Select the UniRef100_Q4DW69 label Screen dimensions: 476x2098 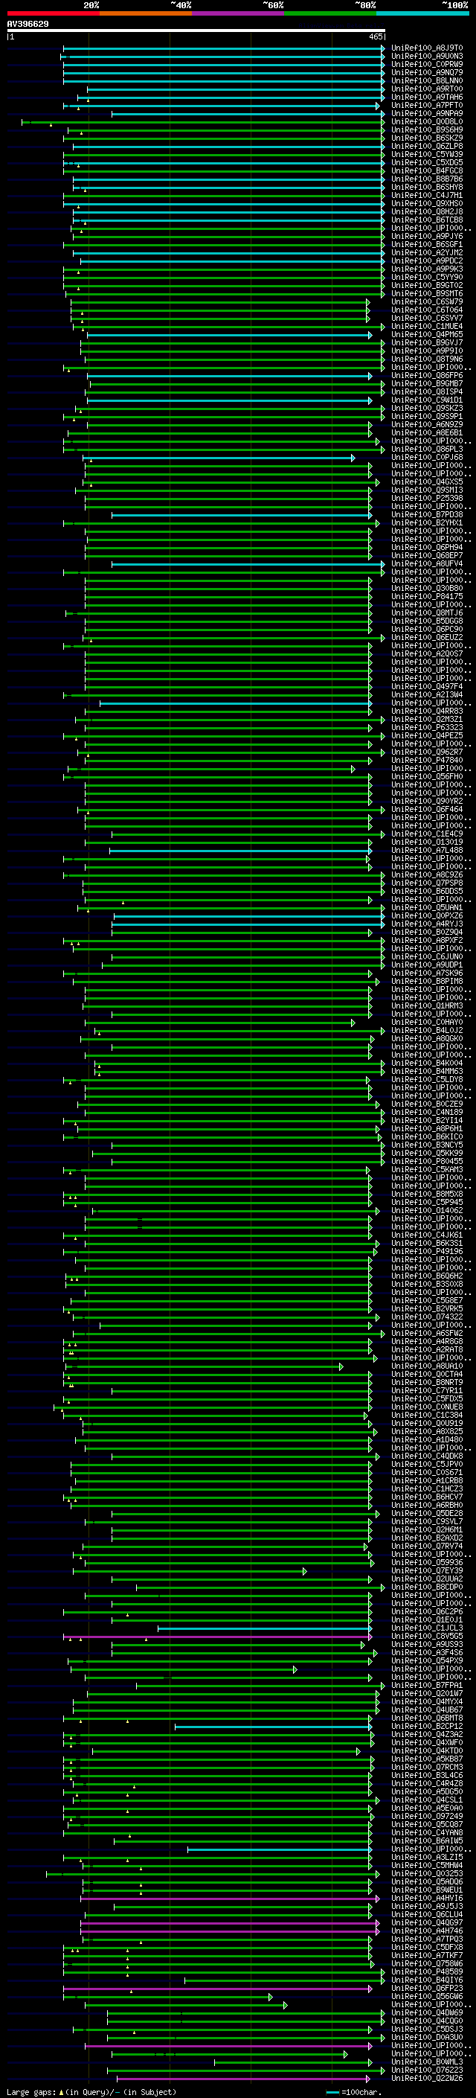(427, 2012)
